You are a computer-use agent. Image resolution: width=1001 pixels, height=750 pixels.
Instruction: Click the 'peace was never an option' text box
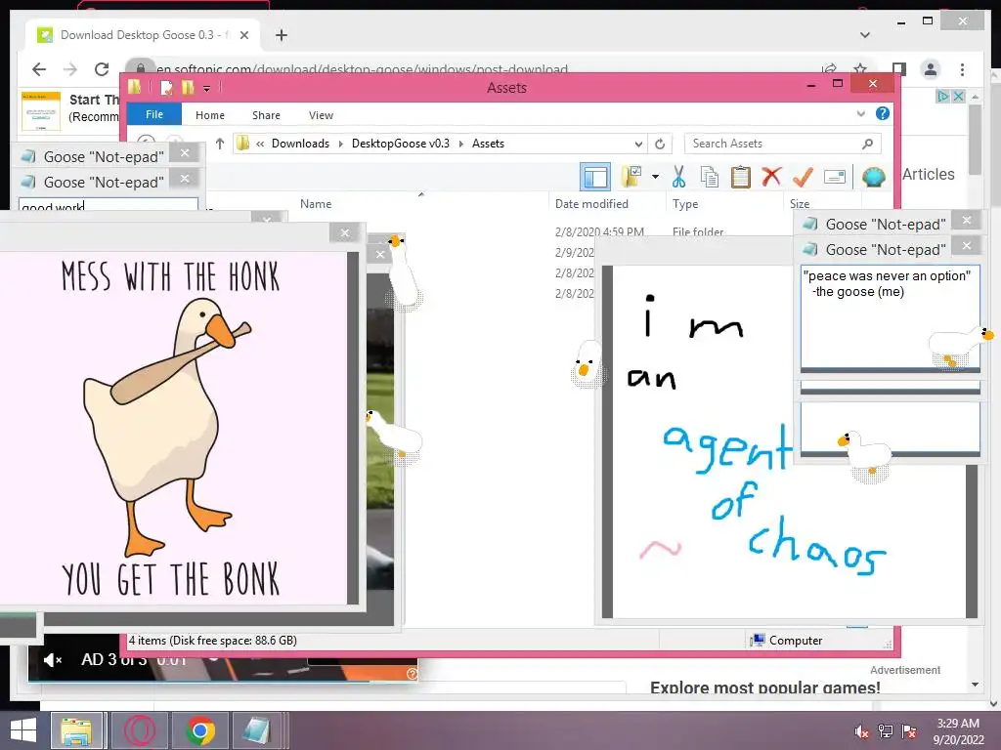point(890,317)
